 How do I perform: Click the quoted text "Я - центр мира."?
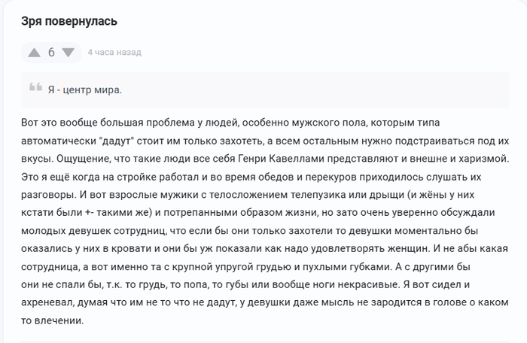(x=84, y=90)
